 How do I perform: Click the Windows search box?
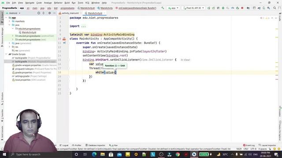[x=40, y=154]
